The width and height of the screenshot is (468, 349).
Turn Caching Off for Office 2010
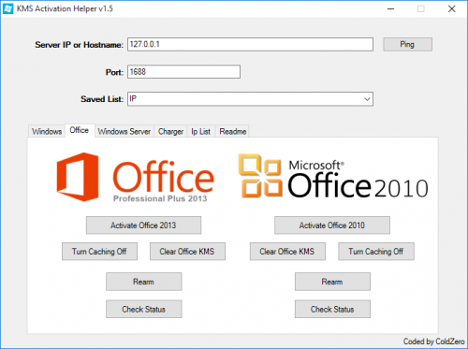[x=376, y=252]
